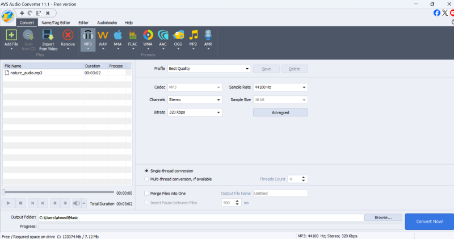Open the Audiobooks tab
Viewport: 454px width, 239px height.
[x=107, y=23]
